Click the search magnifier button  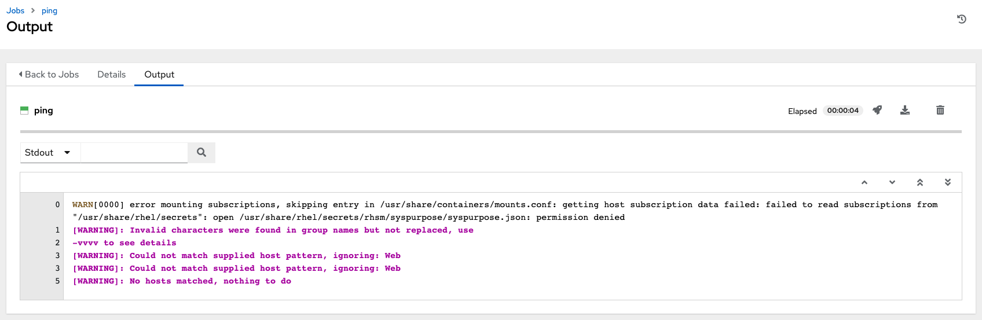(201, 152)
